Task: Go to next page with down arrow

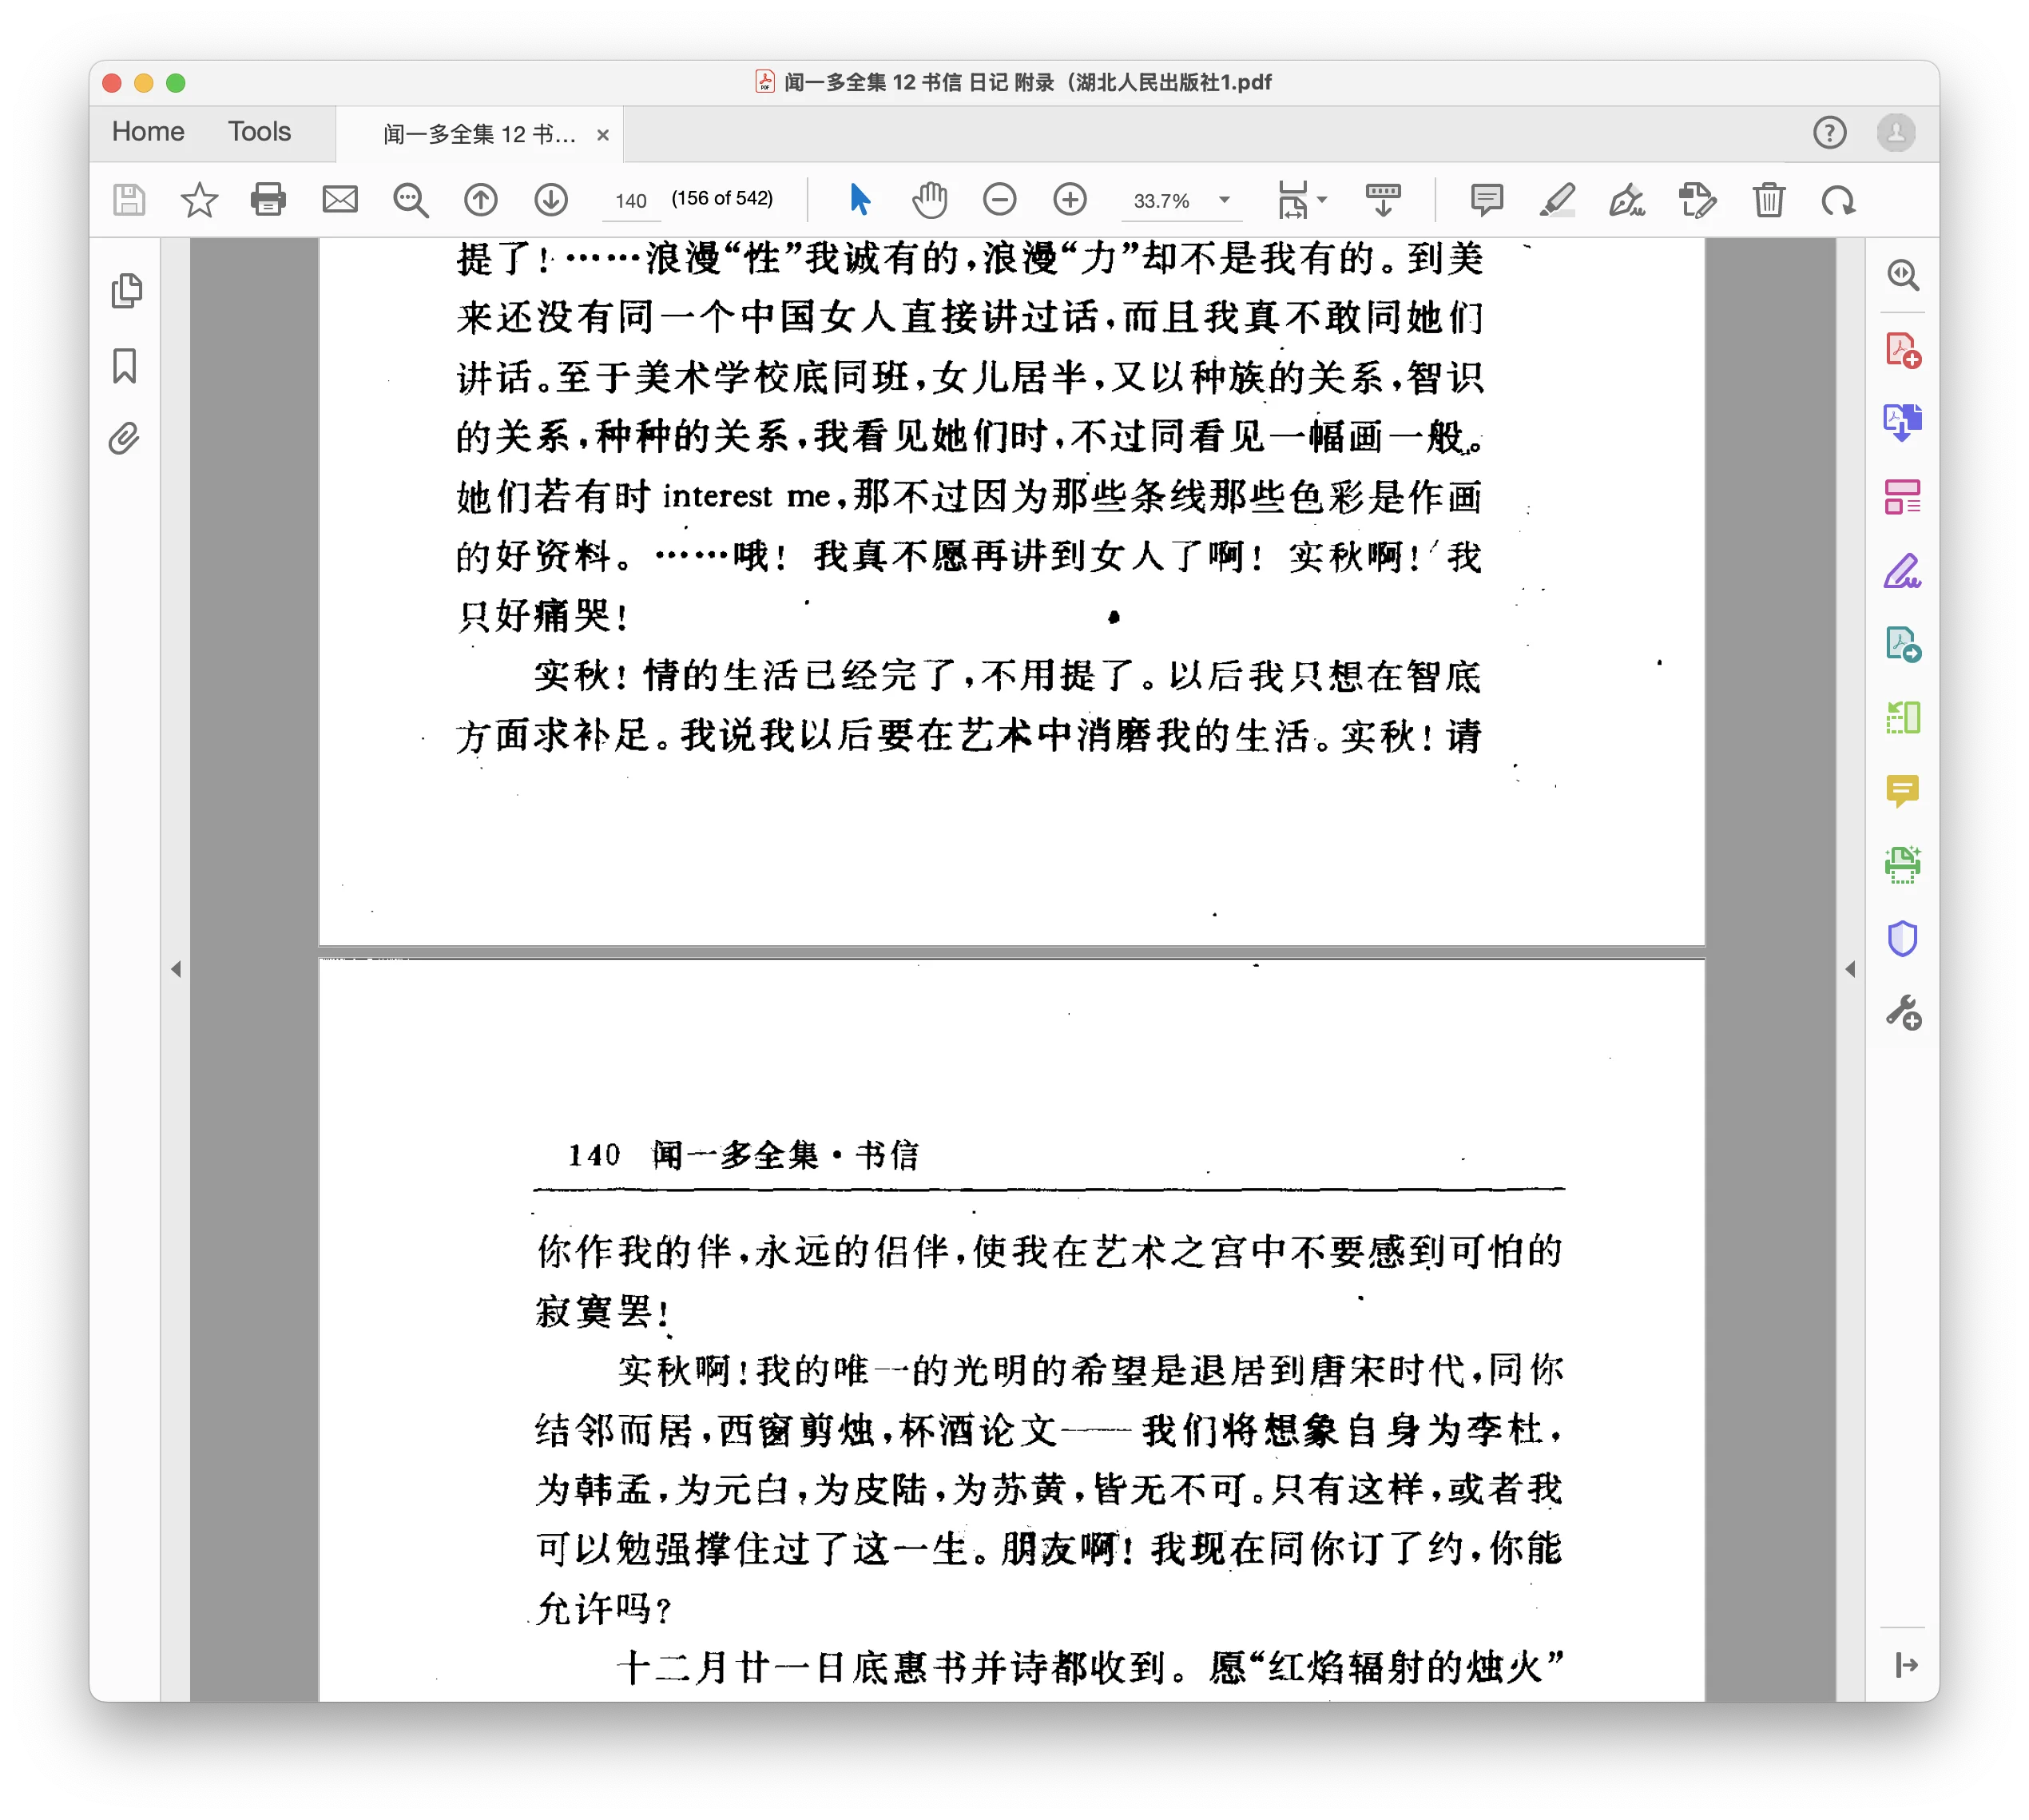Action: tap(551, 200)
